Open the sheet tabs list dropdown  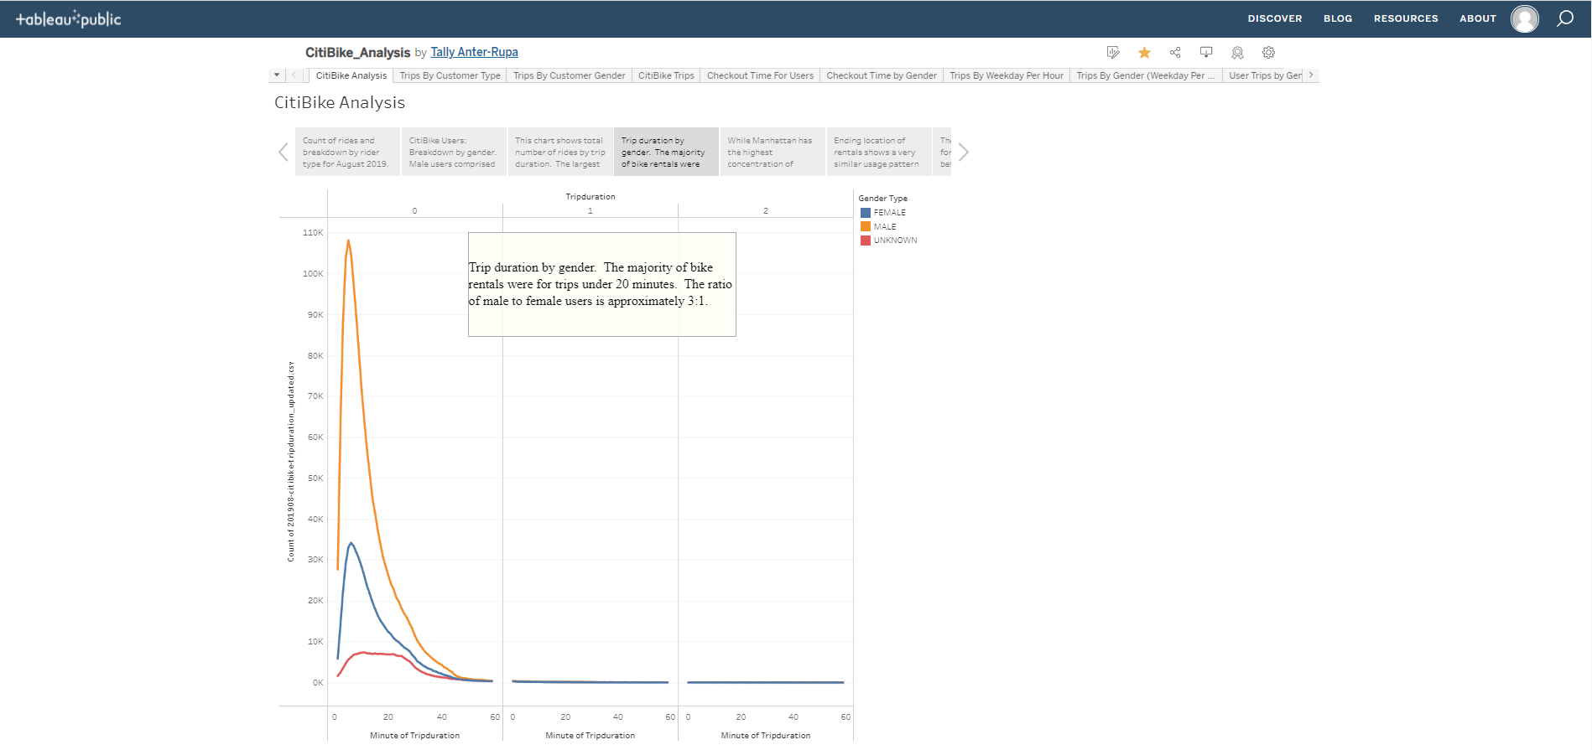tap(277, 75)
